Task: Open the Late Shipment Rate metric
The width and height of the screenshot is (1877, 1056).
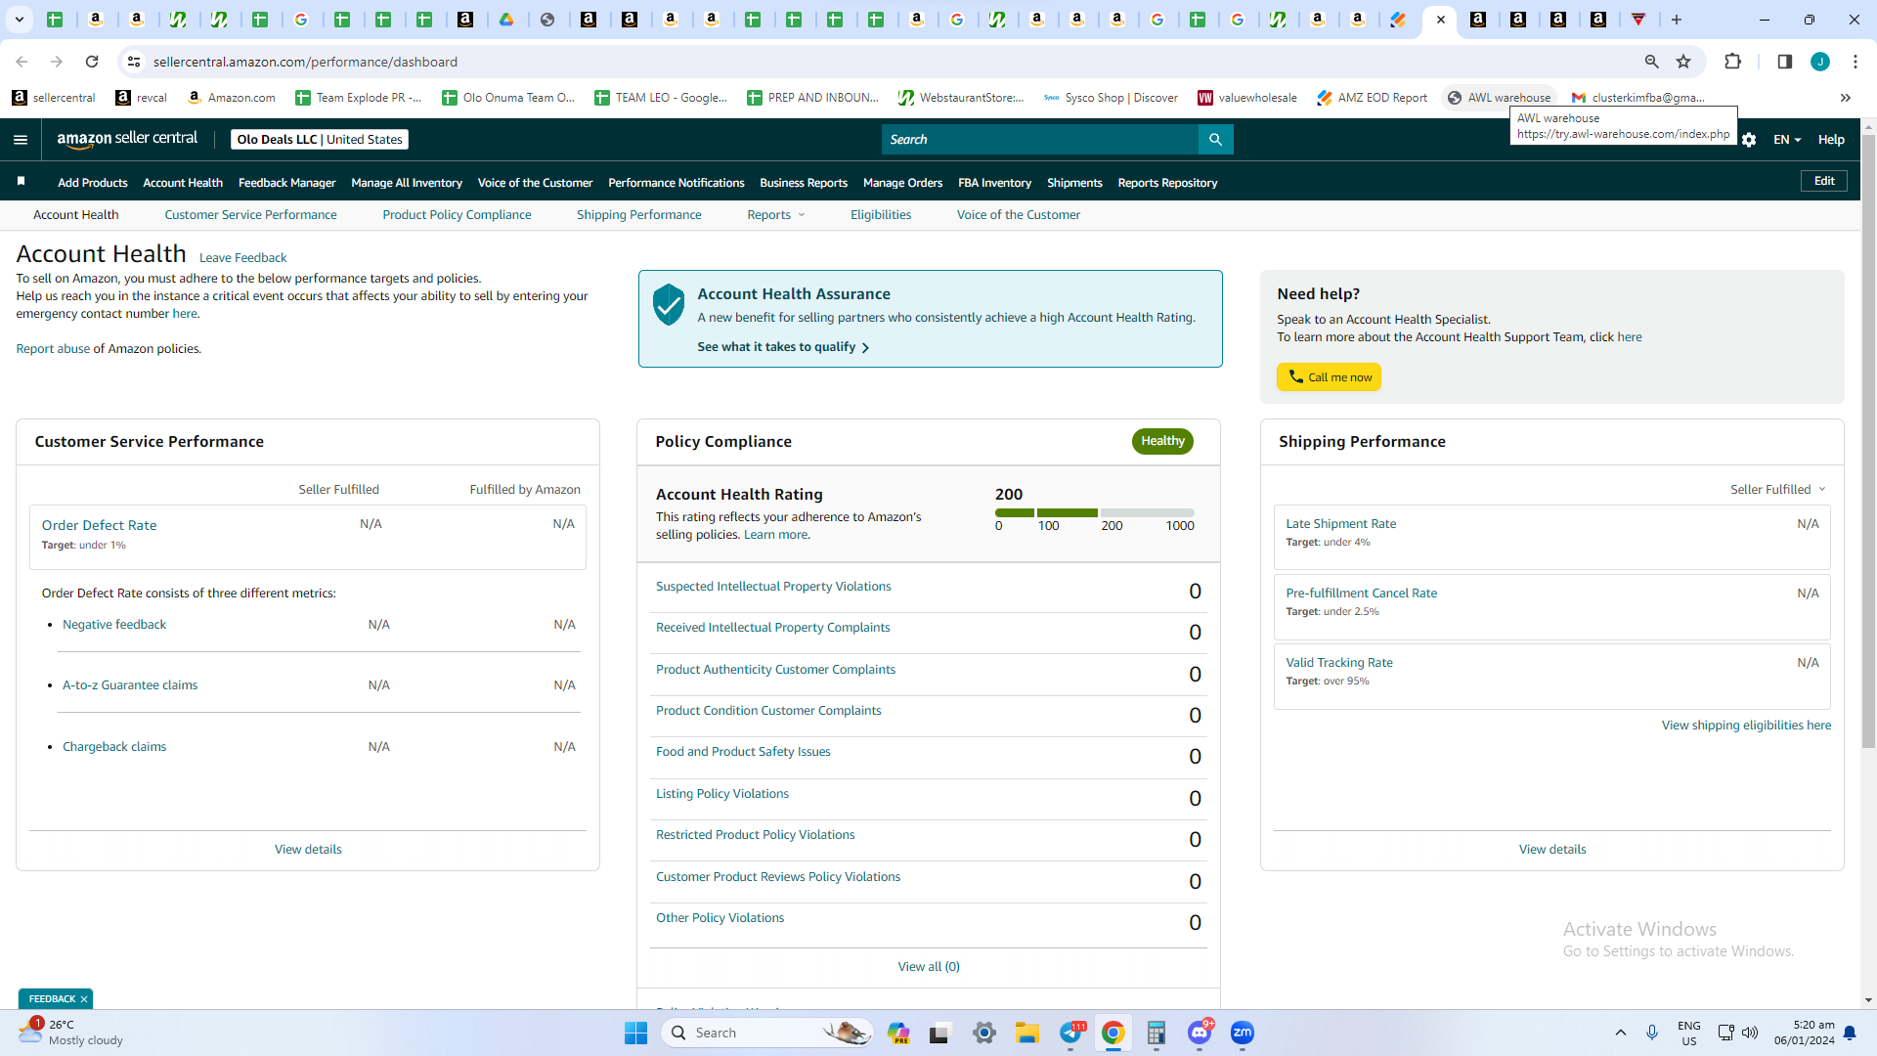Action: tap(1340, 524)
